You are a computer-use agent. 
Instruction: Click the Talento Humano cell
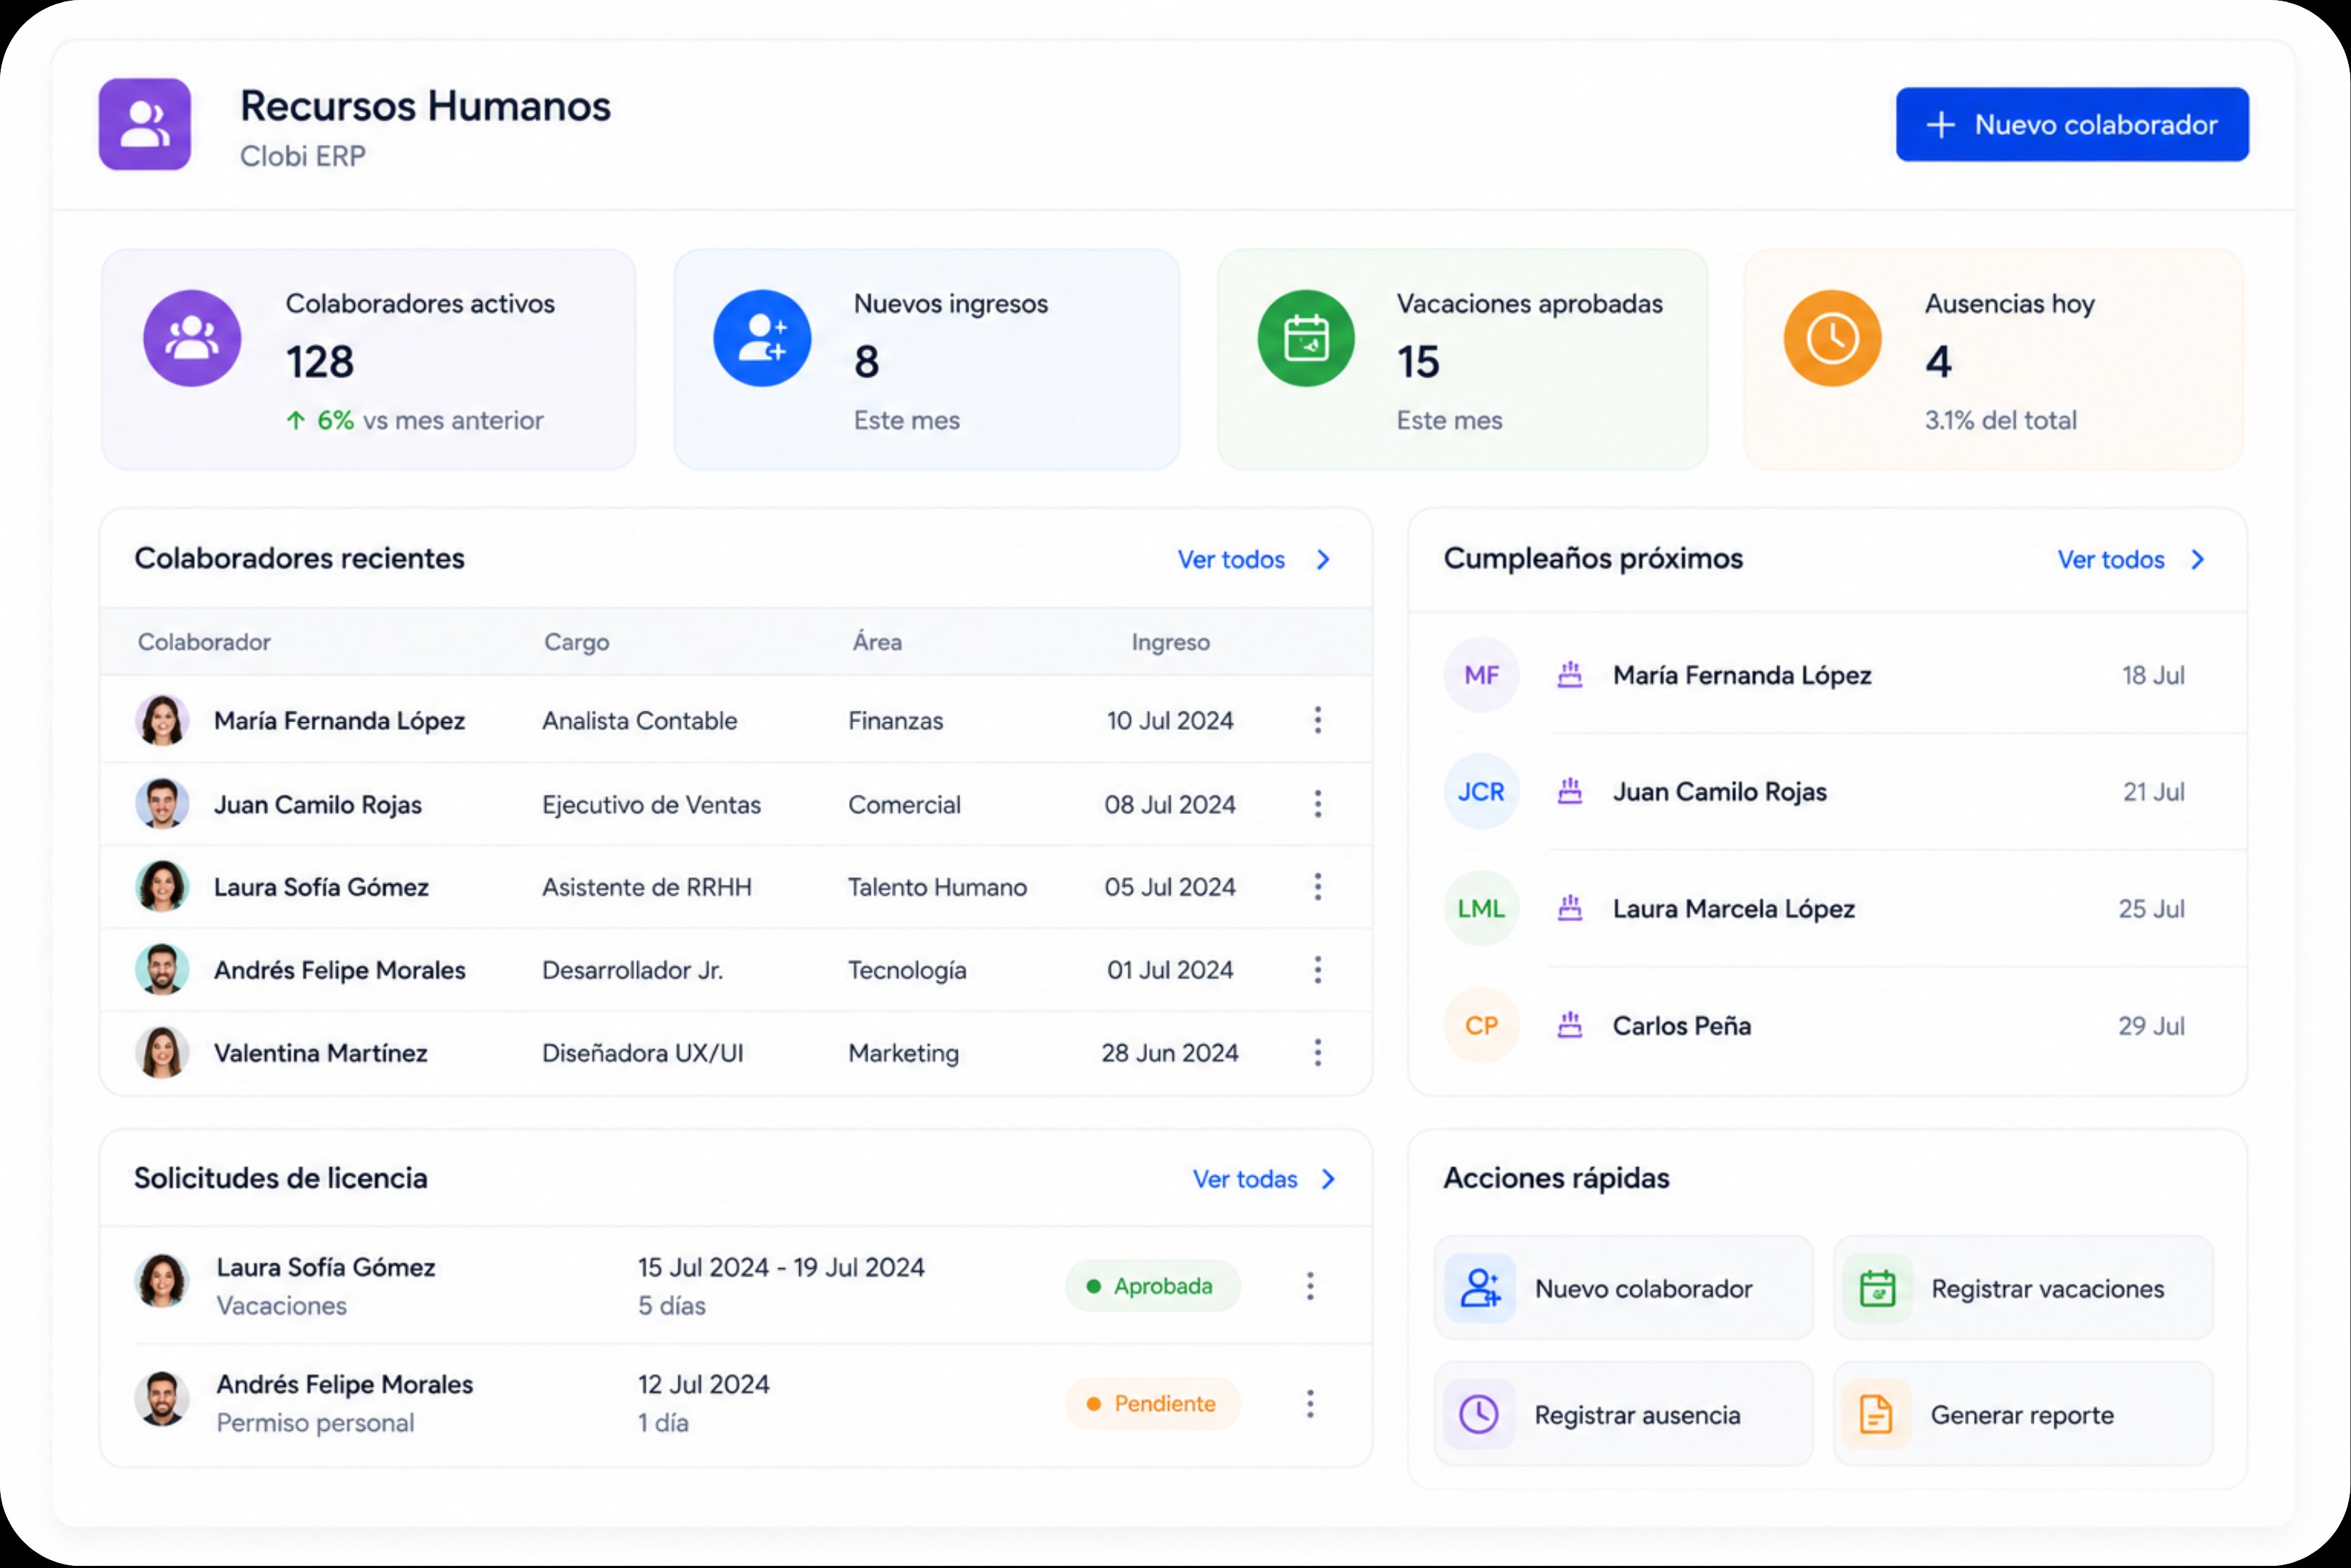tap(937, 887)
